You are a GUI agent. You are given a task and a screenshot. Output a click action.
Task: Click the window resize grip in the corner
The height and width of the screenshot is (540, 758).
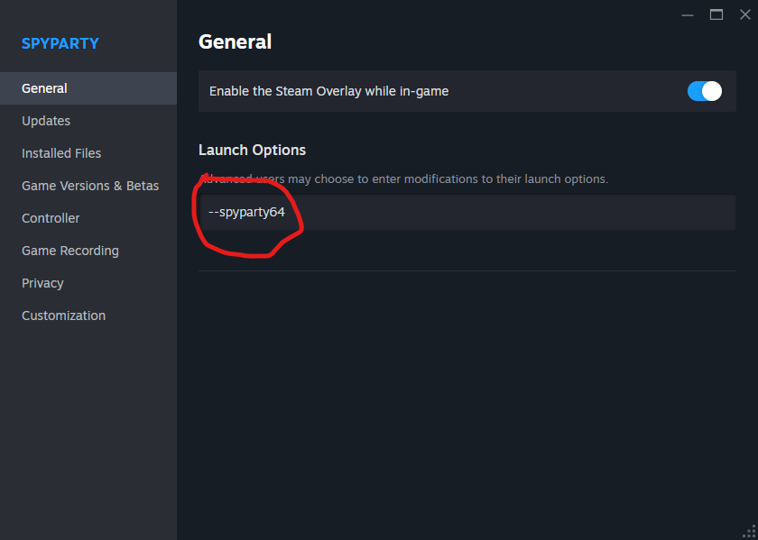click(x=749, y=531)
